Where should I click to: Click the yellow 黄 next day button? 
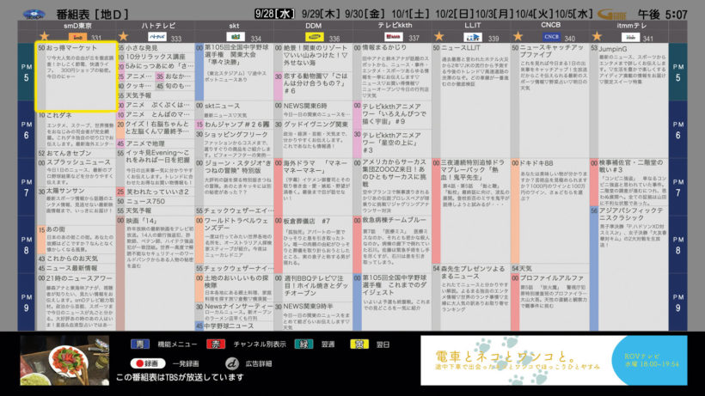coord(359,344)
